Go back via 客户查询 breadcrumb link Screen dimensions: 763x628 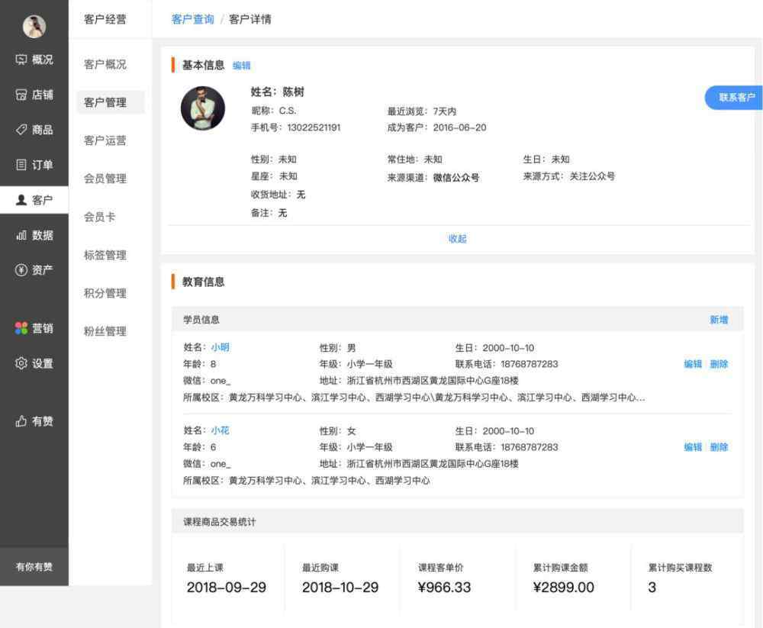click(193, 19)
